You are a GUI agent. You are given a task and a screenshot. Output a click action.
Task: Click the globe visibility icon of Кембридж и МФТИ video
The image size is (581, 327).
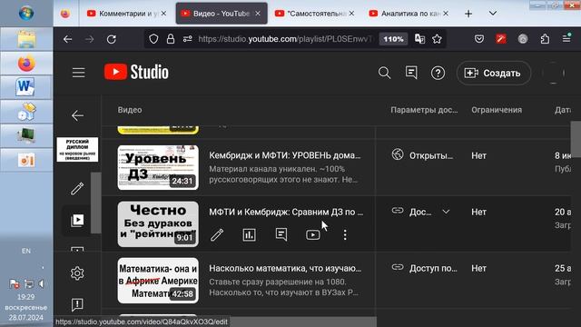(x=398, y=154)
